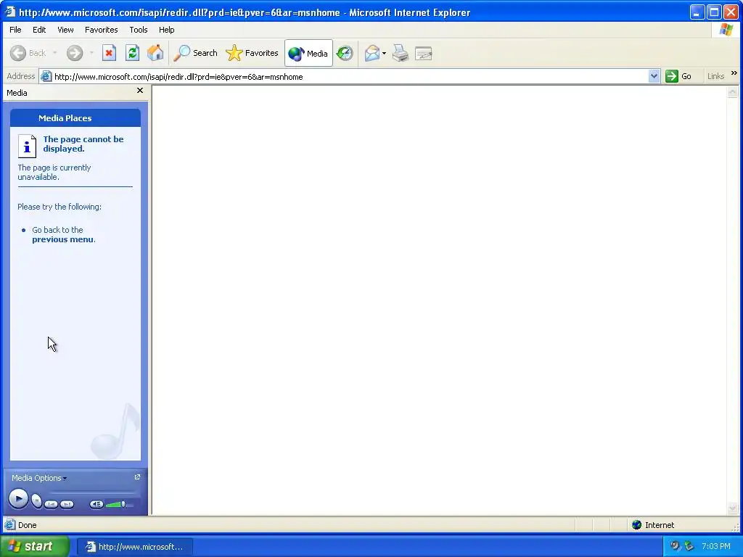Open the View menu
The width and height of the screenshot is (743, 557).
tap(65, 30)
